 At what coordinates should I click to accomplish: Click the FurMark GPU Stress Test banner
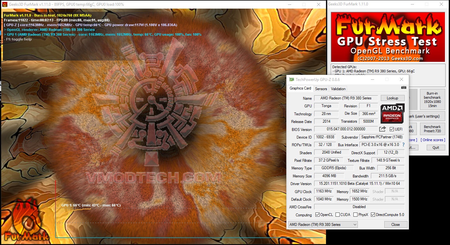(x=388, y=37)
